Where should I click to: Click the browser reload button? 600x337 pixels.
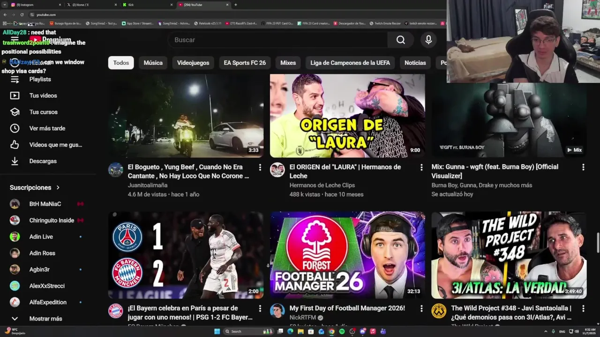[22, 15]
